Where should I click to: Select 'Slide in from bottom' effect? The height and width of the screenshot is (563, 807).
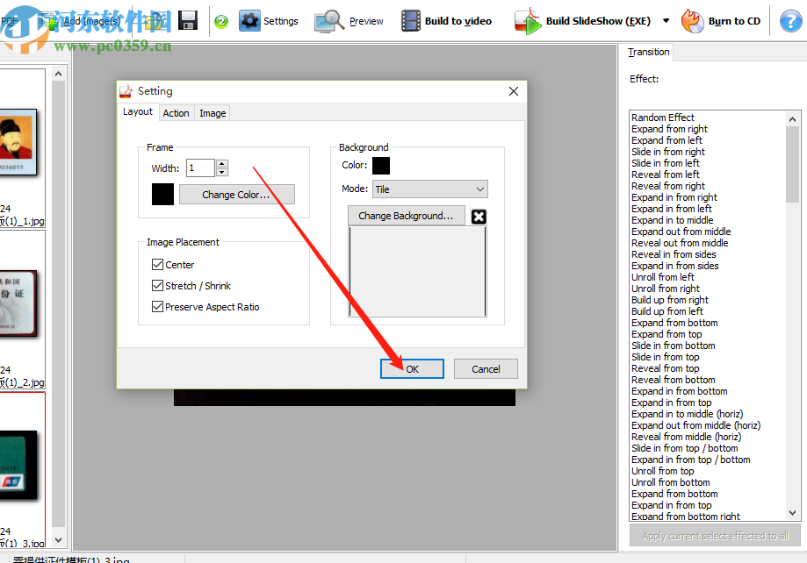[x=674, y=346]
